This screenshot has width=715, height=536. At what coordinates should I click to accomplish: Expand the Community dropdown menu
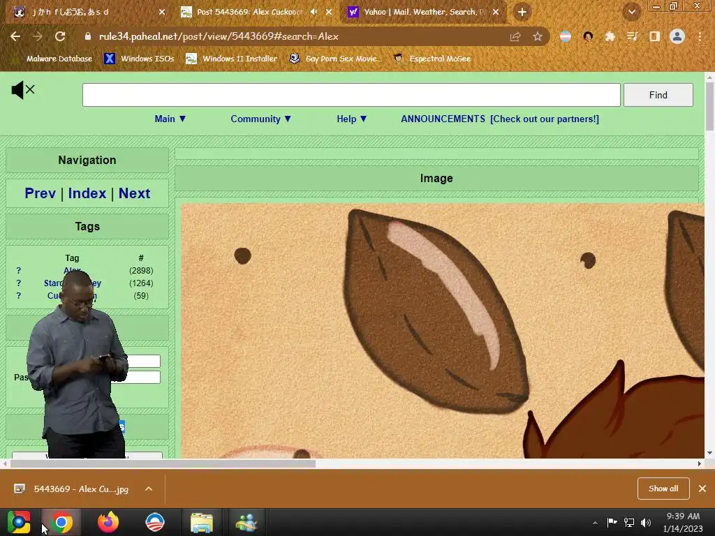point(260,119)
